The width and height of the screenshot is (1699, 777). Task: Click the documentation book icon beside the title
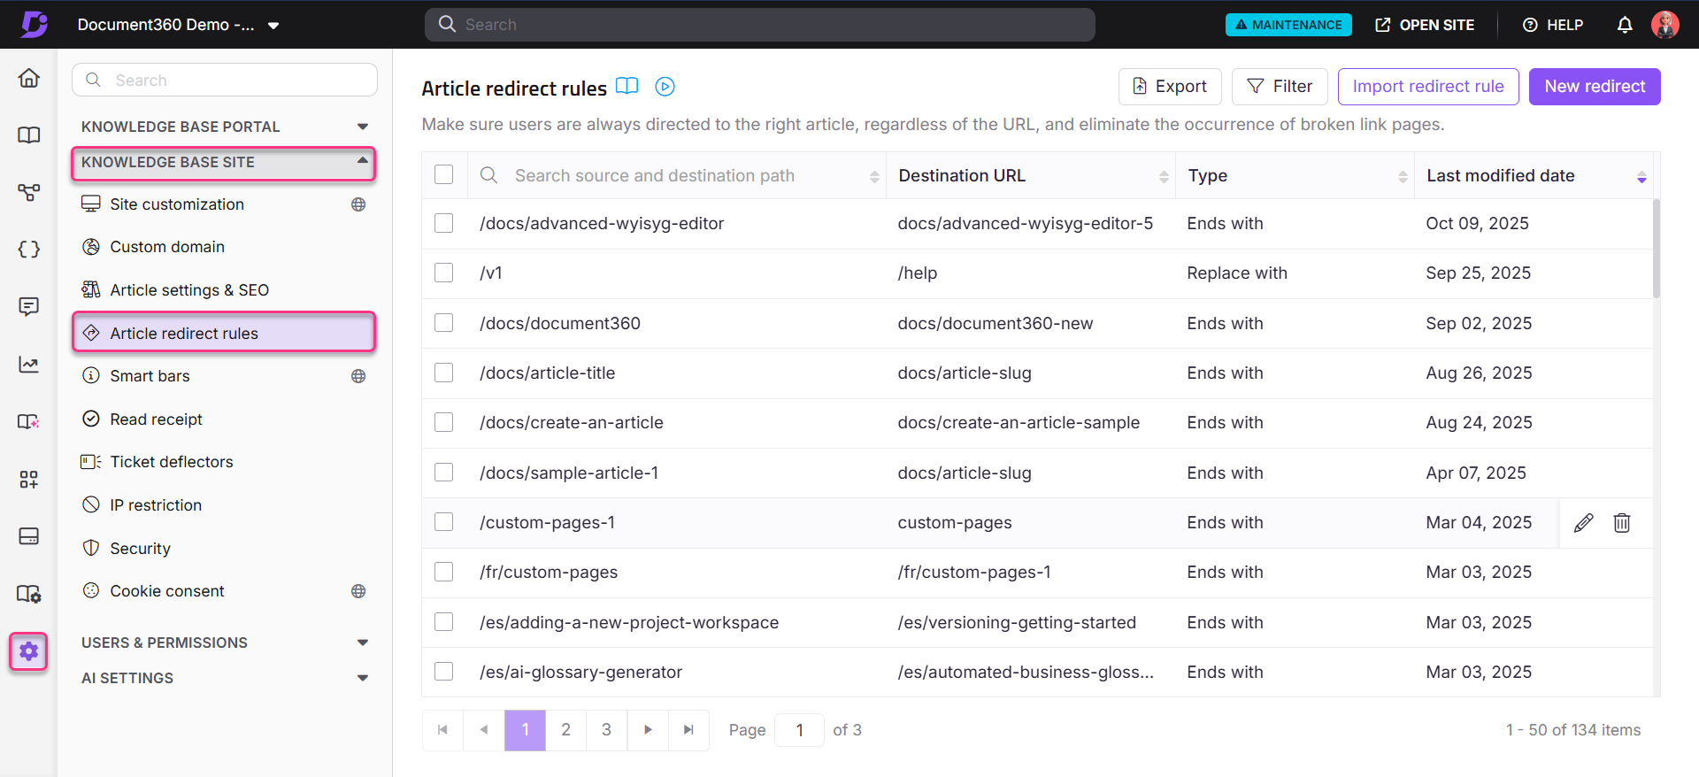[627, 87]
